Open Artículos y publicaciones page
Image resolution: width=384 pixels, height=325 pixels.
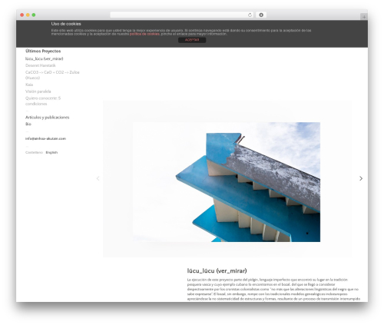point(47,118)
